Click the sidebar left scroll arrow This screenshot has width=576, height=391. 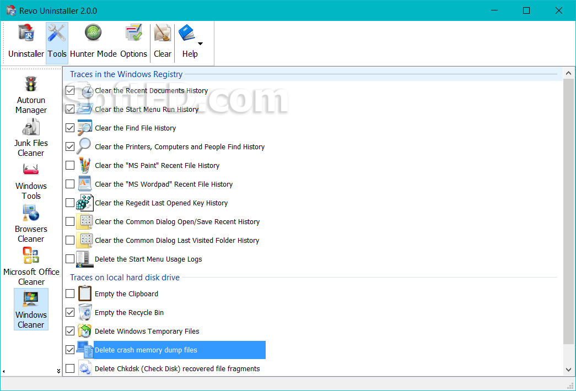click(x=4, y=371)
